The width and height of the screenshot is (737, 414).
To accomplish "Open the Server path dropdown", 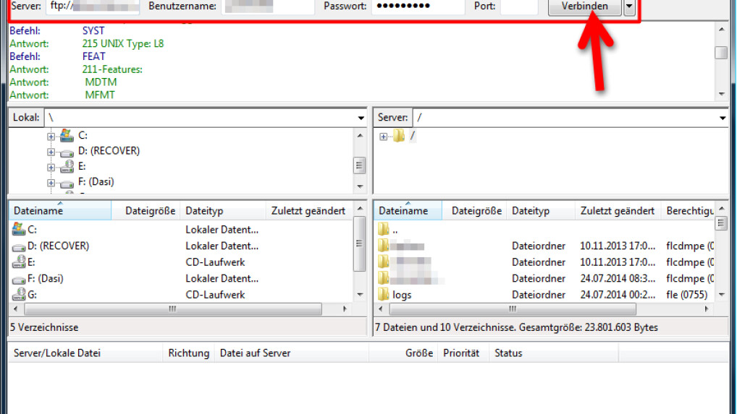I will click(723, 118).
